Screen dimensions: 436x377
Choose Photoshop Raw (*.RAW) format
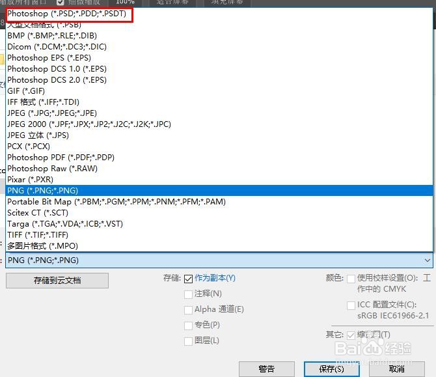pyautogui.click(x=219, y=169)
